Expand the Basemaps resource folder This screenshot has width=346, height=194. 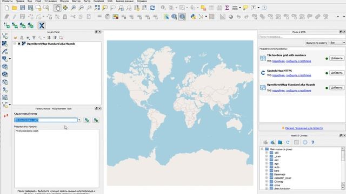coord(267,175)
